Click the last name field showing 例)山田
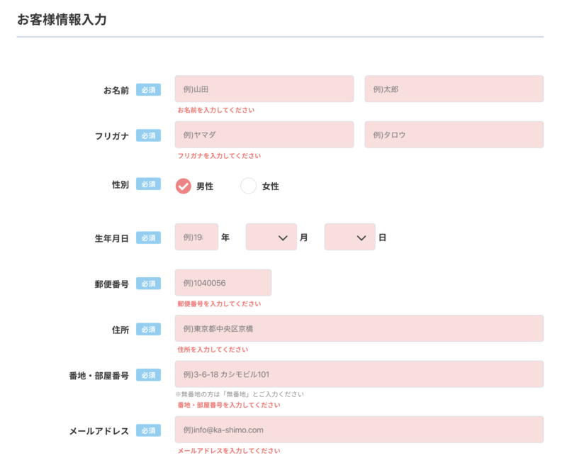567x458 pixels. click(x=264, y=89)
